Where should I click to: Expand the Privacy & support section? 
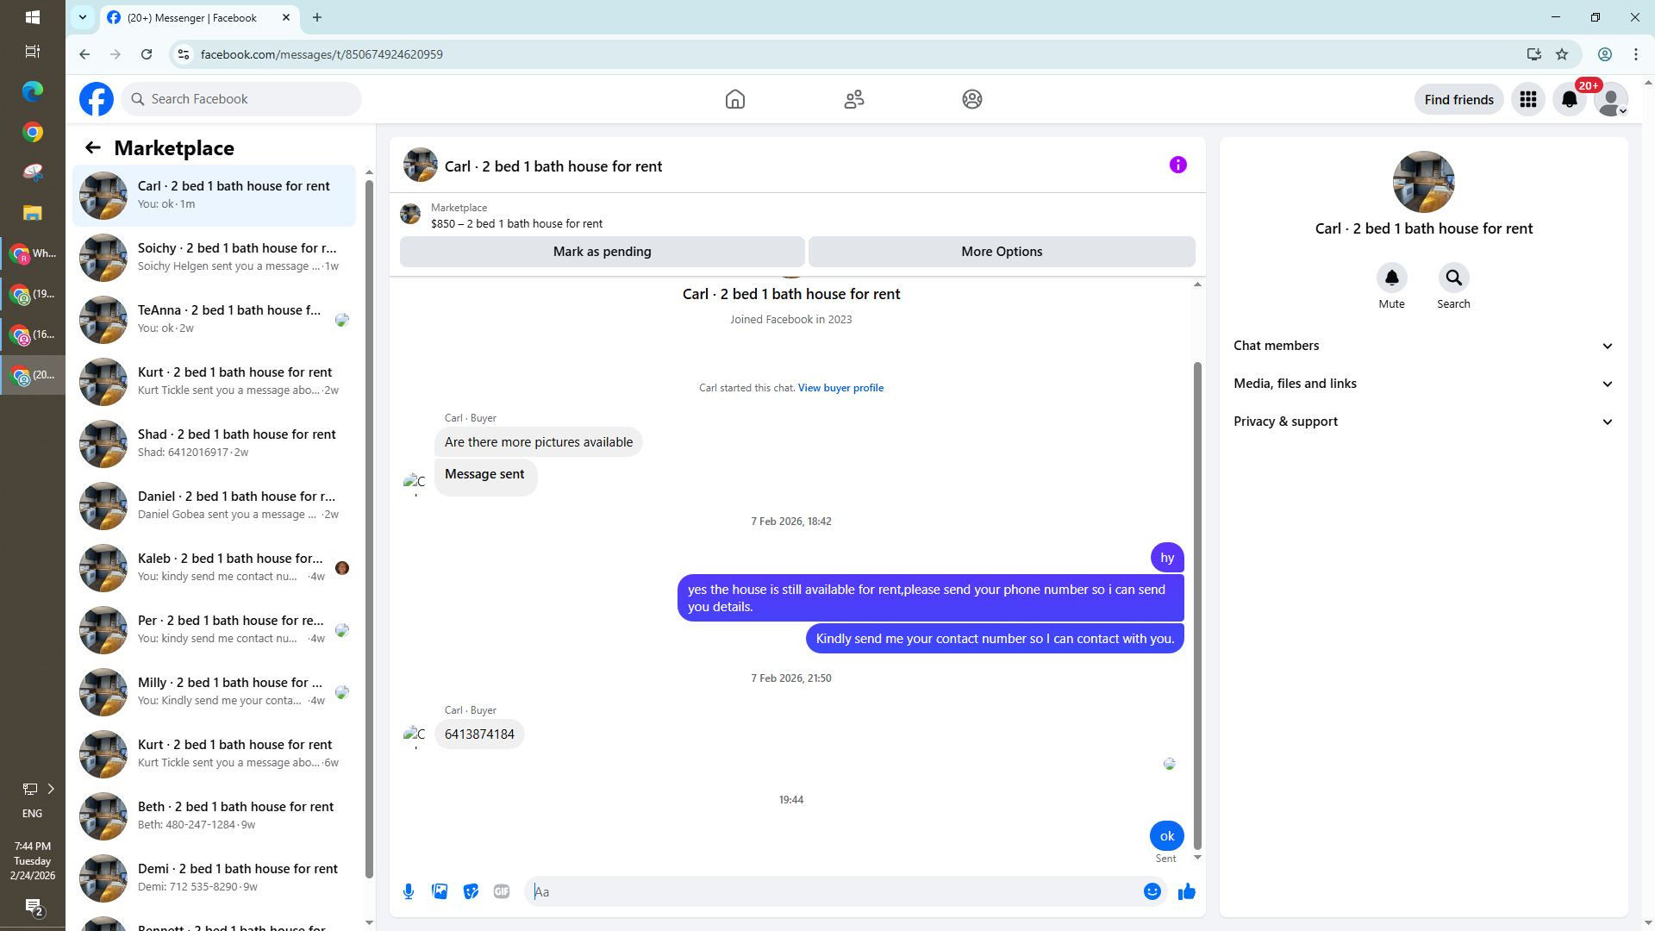1422,422
